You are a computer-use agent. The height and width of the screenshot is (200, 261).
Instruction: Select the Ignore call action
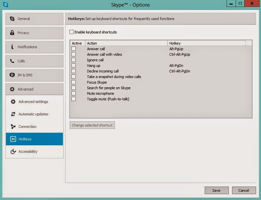point(95,60)
